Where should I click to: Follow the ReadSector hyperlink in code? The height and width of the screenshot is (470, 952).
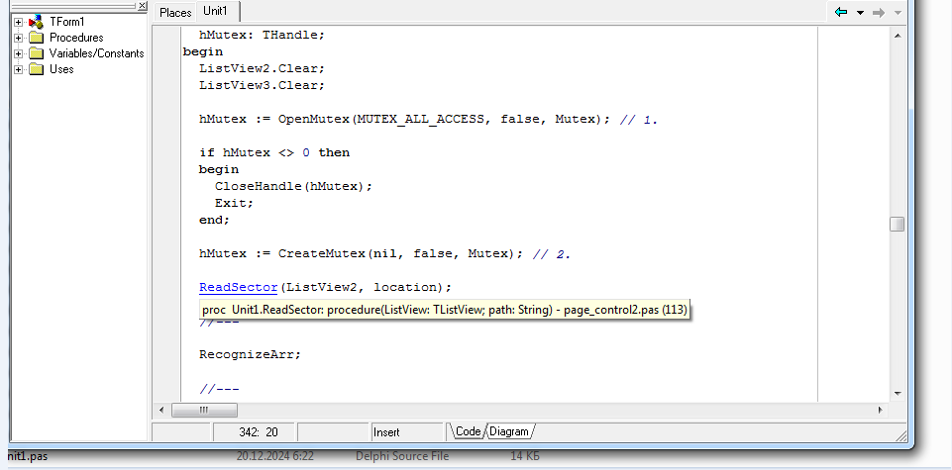(238, 287)
